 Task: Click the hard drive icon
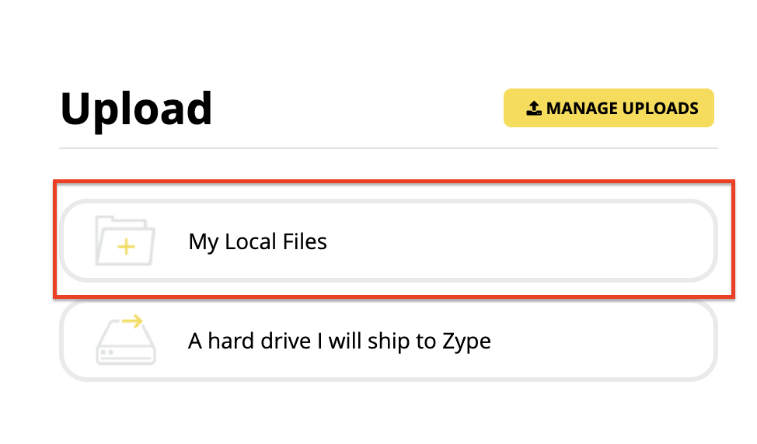point(126,341)
